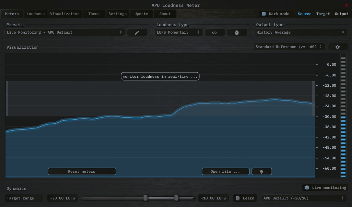The image size is (352, 207).
Task: Click the pencil edit preset icon
Action: pyautogui.click(x=137, y=33)
